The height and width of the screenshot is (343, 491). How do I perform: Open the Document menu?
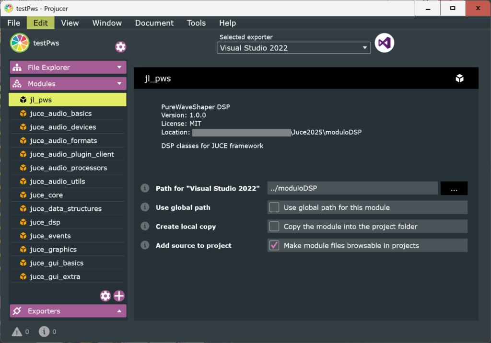pyautogui.click(x=154, y=23)
